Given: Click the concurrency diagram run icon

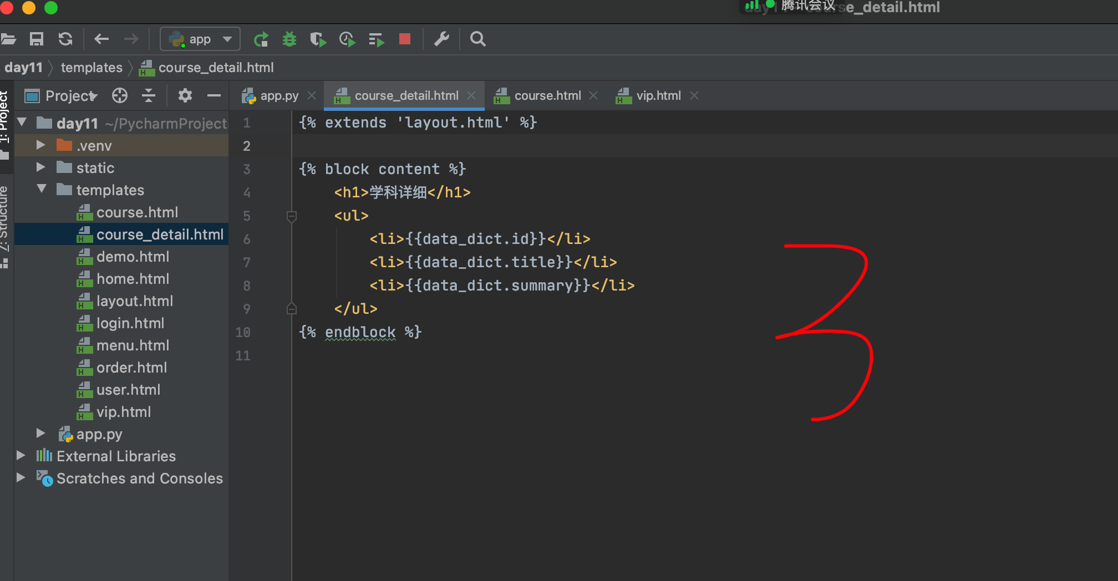Looking at the screenshot, I should [377, 39].
